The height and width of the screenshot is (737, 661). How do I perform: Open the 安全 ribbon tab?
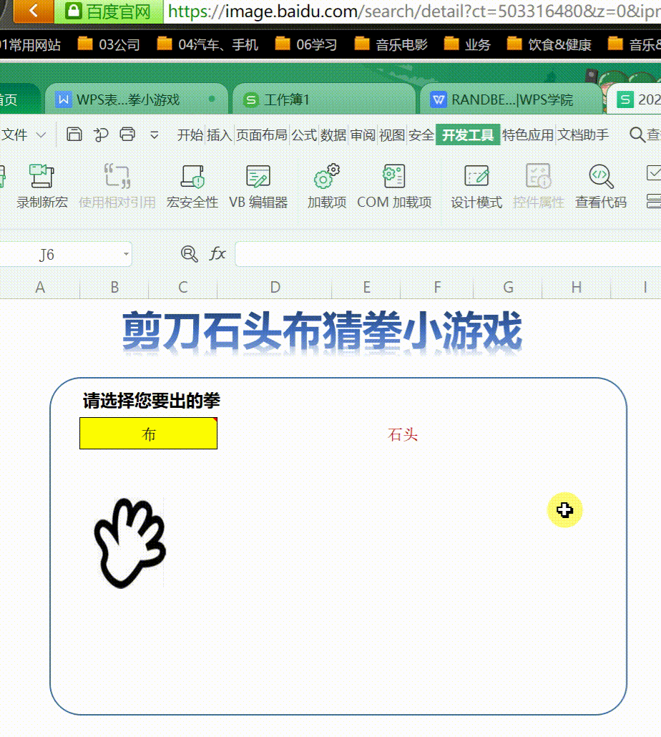tap(421, 135)
